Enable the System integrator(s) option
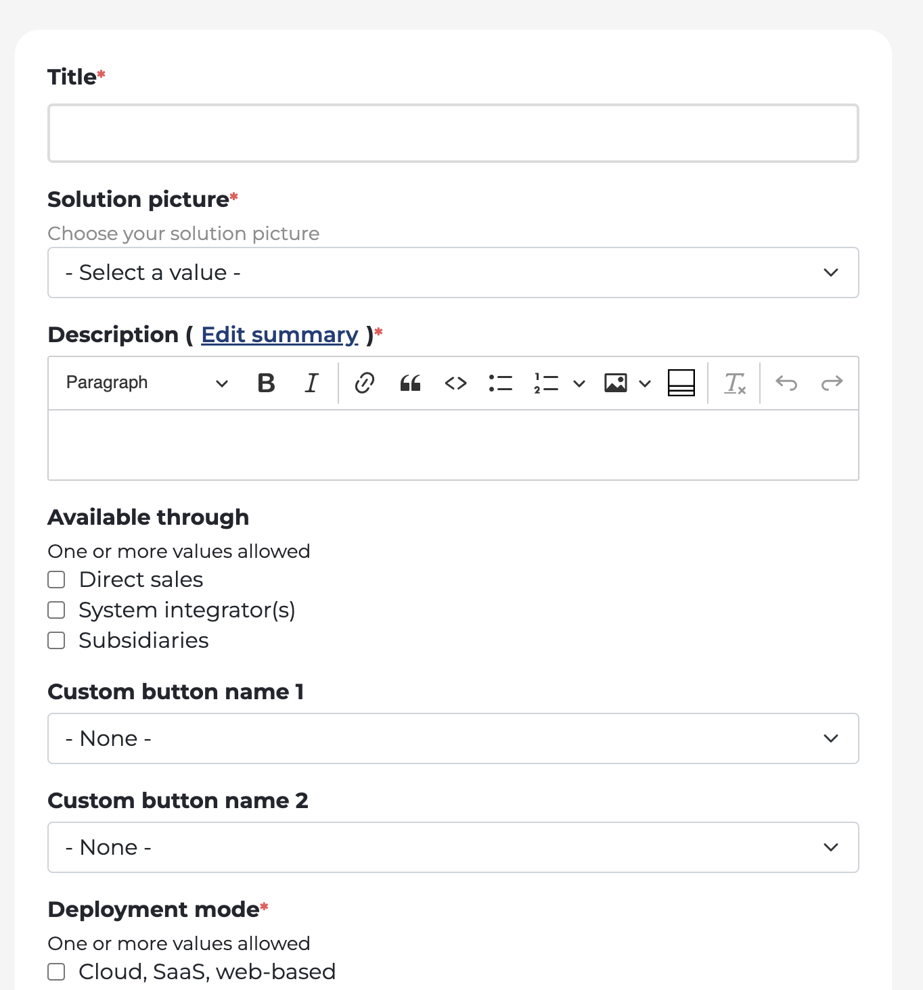This screenshot has width=923, height=990. 56,609
